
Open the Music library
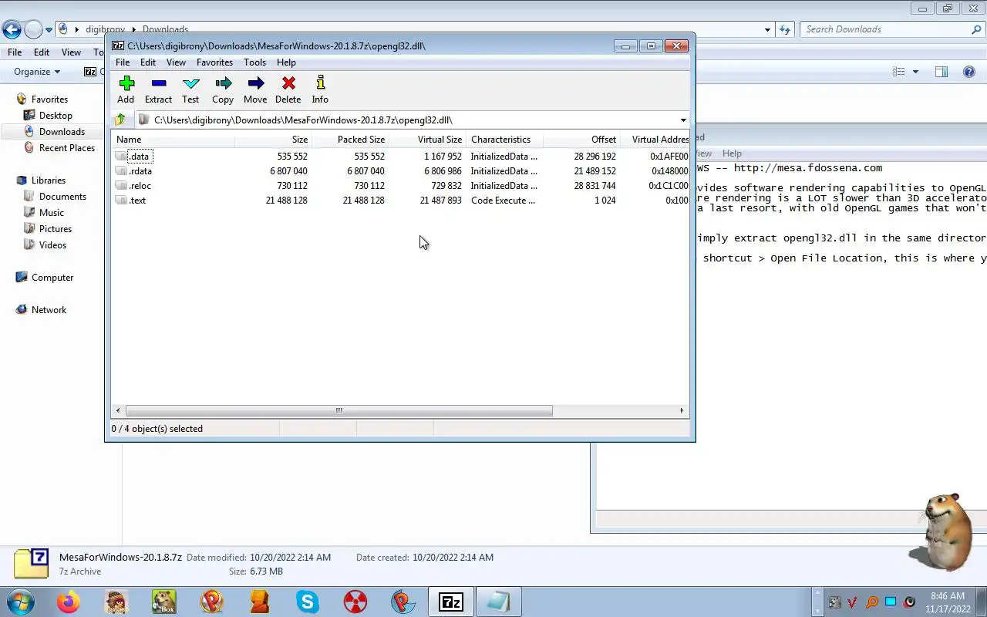click(52, 213)
